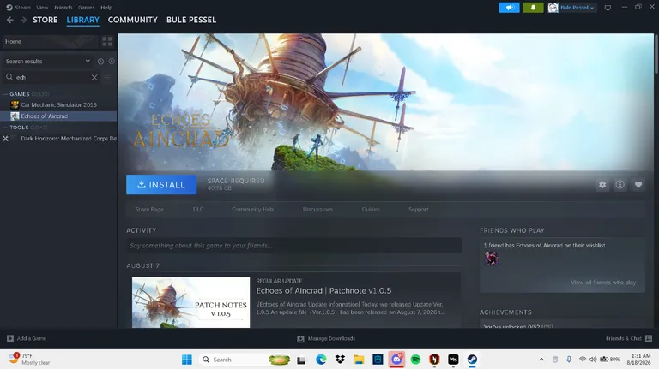
Task: Open the Guides link
Action: coord(371,209)
